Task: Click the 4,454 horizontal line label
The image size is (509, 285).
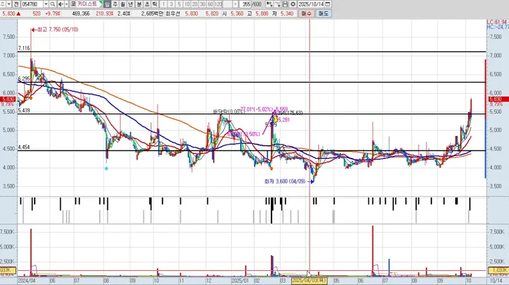Action: point(24,147)
